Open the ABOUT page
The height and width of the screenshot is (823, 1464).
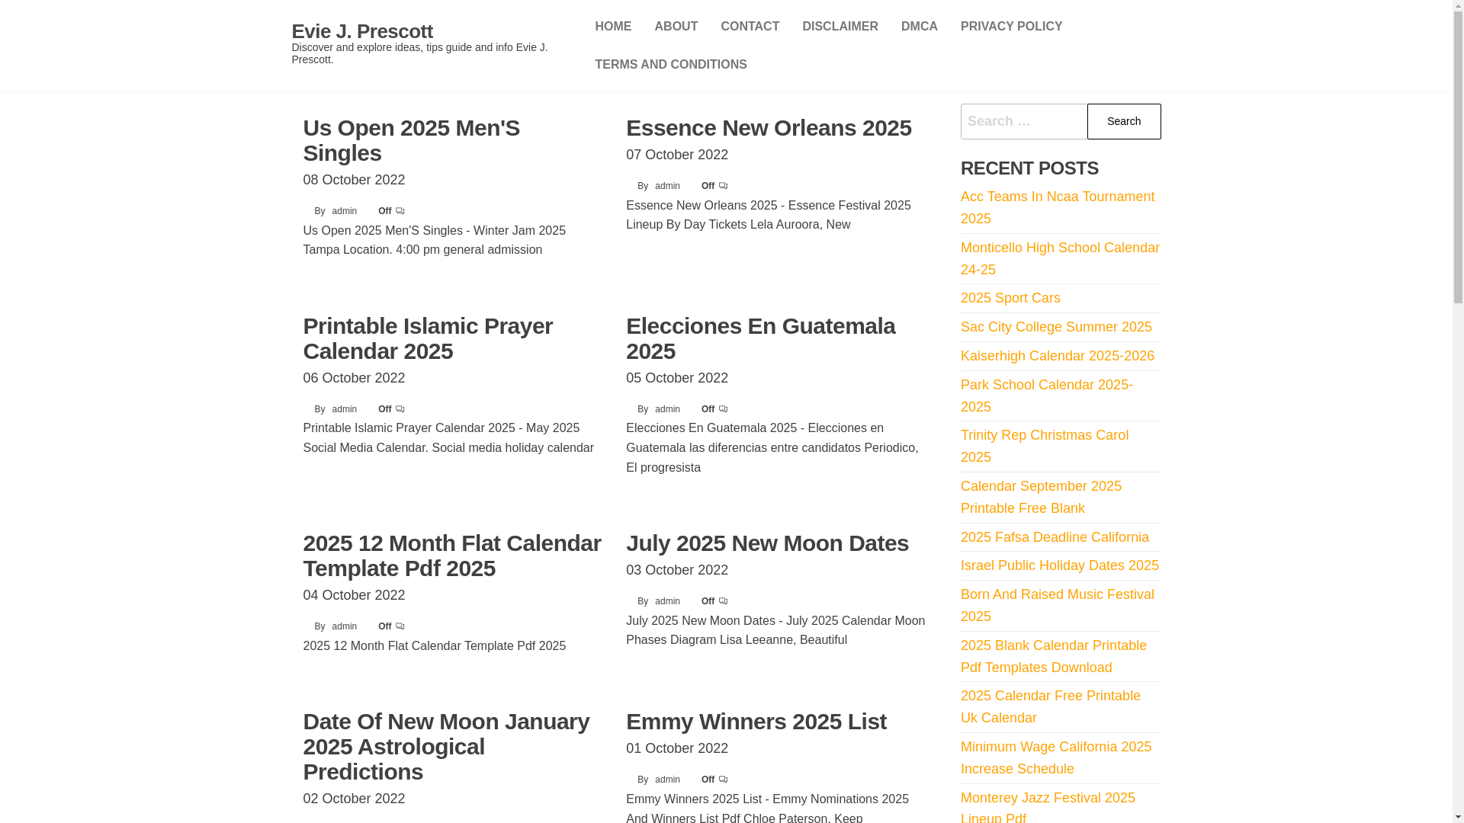(x=676, y=27)
